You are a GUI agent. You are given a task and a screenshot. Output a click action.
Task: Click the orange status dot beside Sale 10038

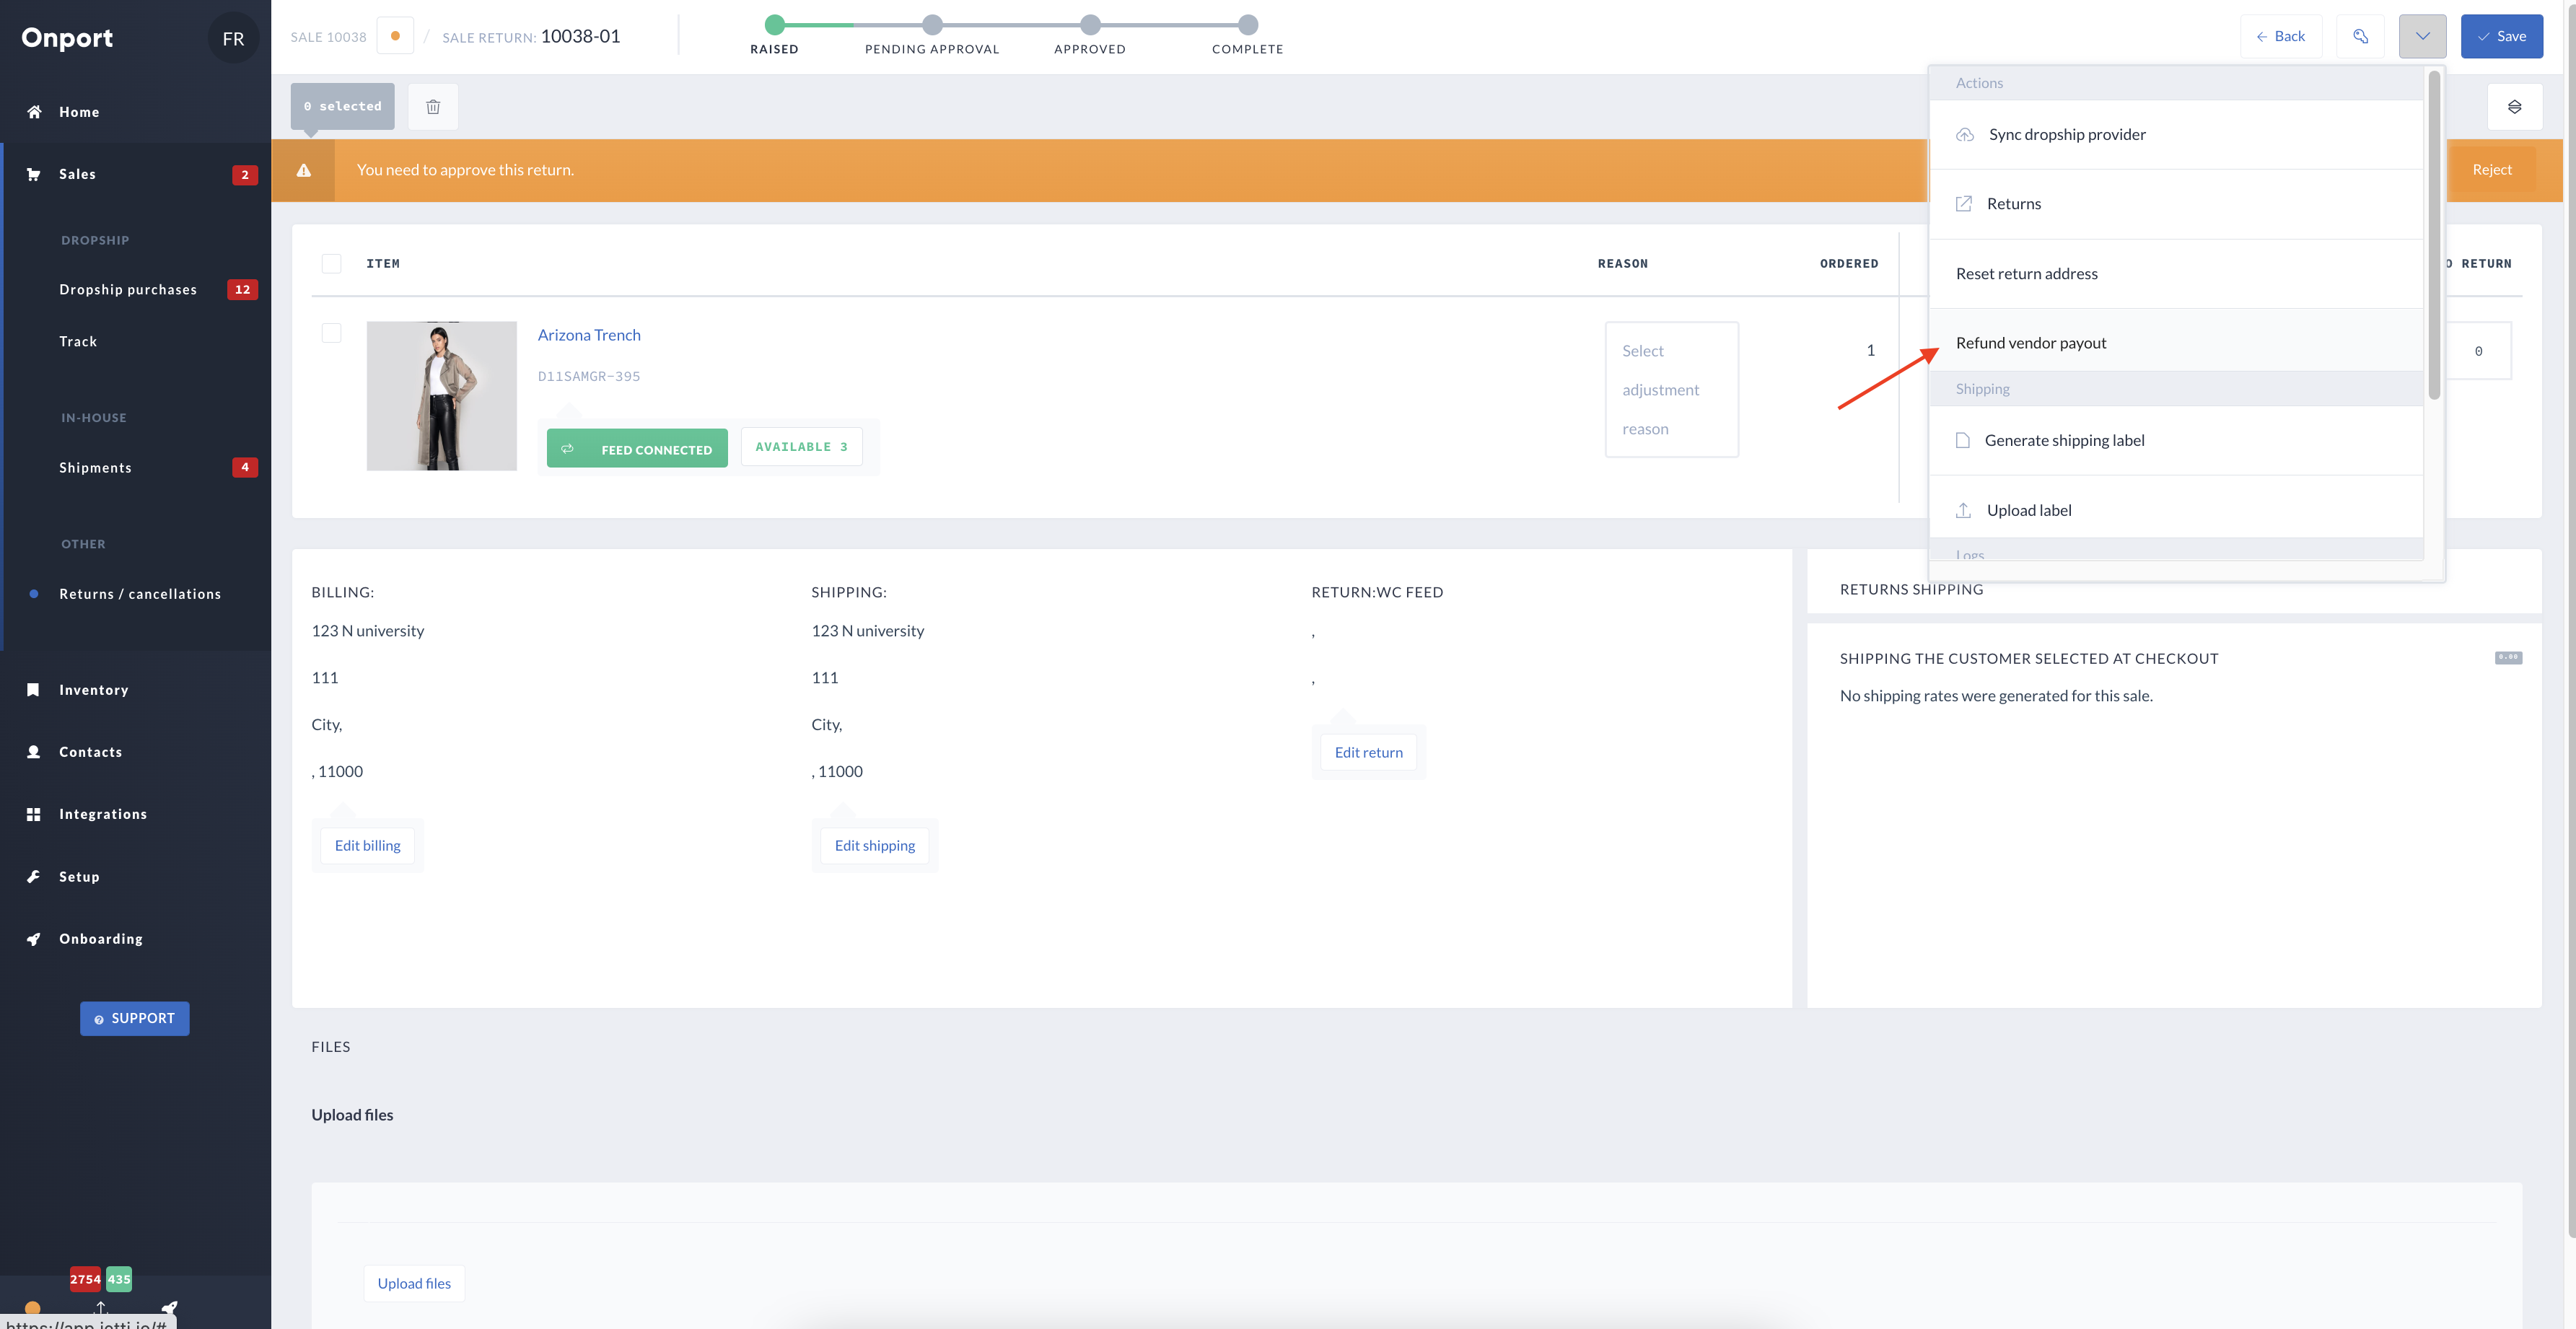tap(396, 36)
